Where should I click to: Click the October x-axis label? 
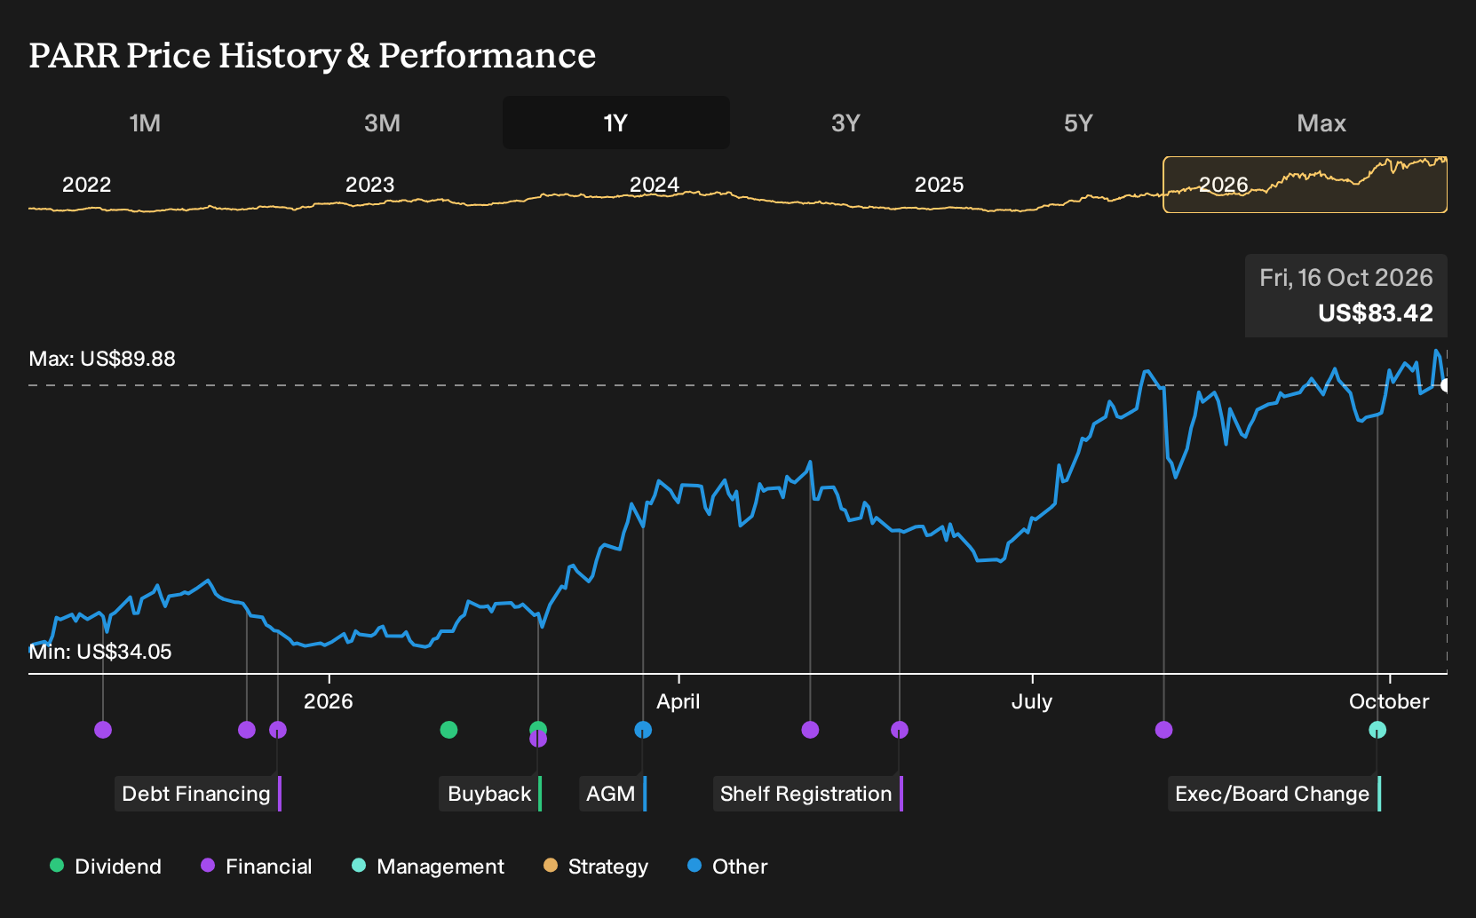(1389, 701)
